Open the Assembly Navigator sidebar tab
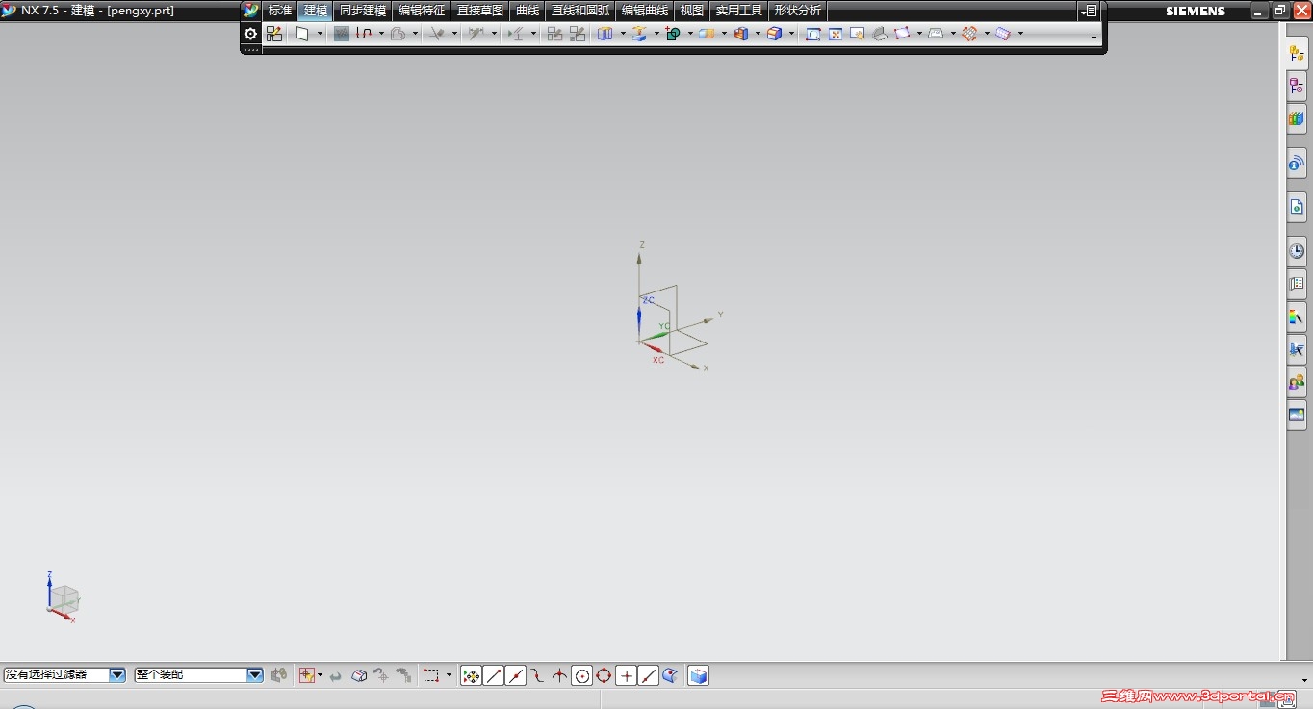 1297,53
